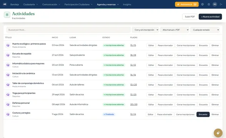Click the icon for Informática básica para mayores
The image size is (226, 138).
tap(8, 65)
